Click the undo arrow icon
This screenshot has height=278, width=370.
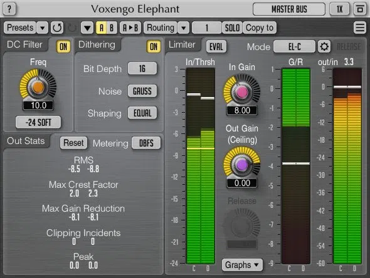57,28
